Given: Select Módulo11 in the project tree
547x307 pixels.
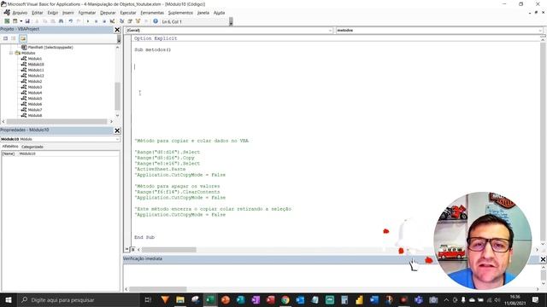Looking at the screenshot, I should tap(36, 70).
